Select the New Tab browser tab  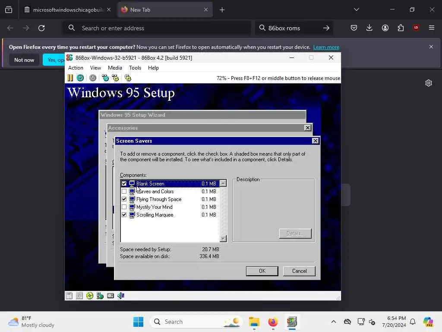tap(165, 10)
